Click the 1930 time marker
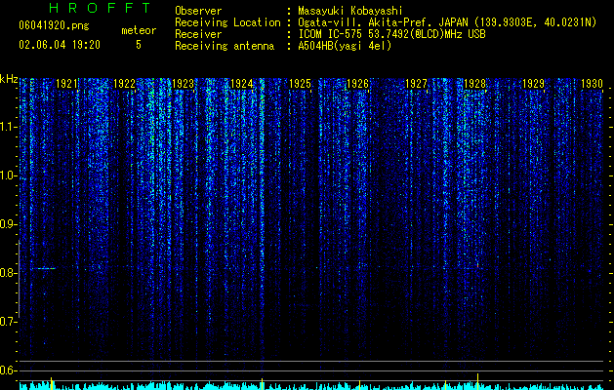Image resolution: width=614 pixels, height=390 pixels. [x=592, y=83]
